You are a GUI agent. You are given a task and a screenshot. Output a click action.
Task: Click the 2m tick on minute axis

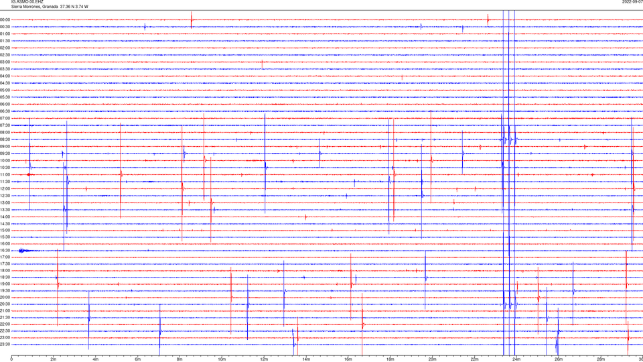[54, 359]
